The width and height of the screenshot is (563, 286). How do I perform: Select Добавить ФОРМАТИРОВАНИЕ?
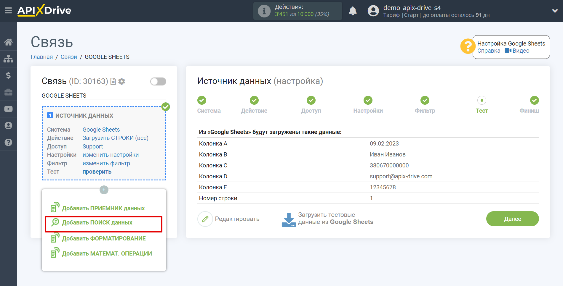(104, 238)
